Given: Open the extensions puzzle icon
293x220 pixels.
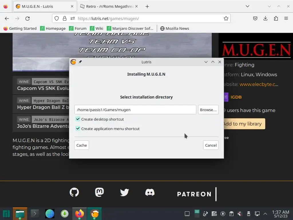Looking at the screenshot, I should pyautogui.click(x=276, y=18).
